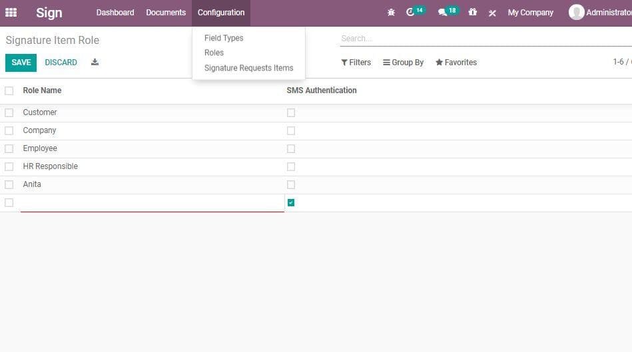Click the Company role name
The image size is (632, 352).
pyautogui.click(x=39, y=130)
